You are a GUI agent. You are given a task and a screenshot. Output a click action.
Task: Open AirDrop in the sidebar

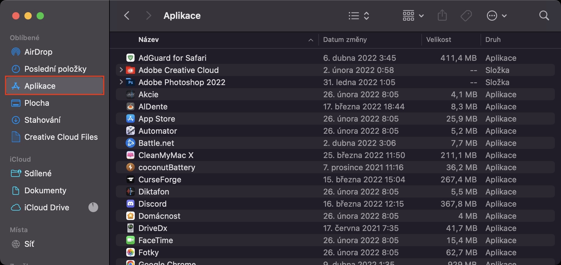38,52
